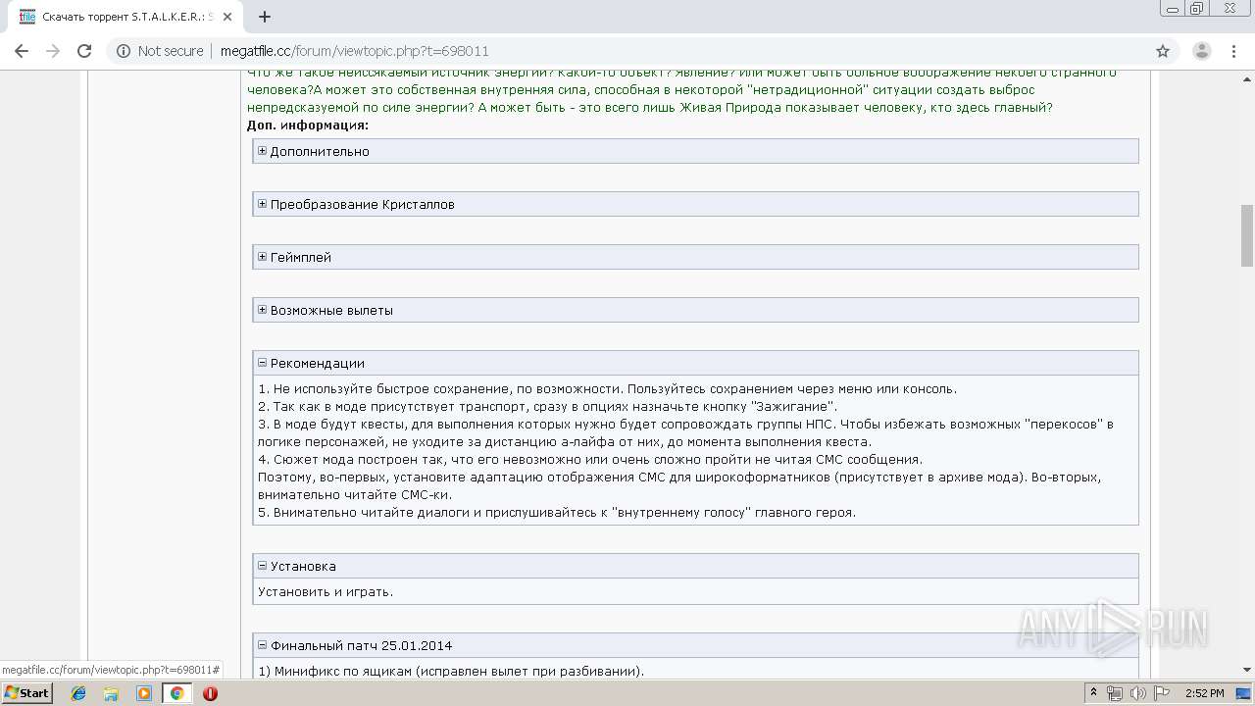Open the red antivirus taskbar icon
The height and width of the screenshot is (706, 1255).
click(x=210, y=693)
